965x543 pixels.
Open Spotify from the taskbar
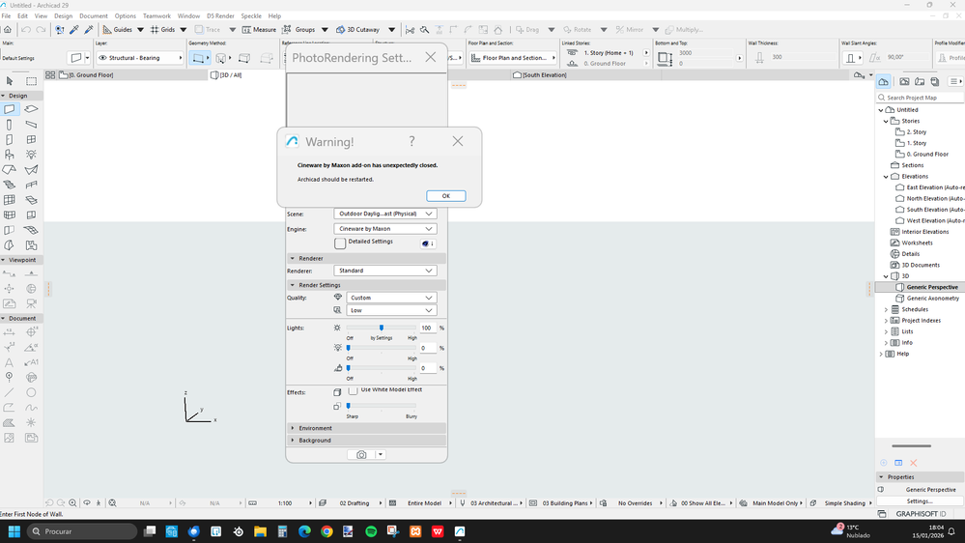coord(371,531)
